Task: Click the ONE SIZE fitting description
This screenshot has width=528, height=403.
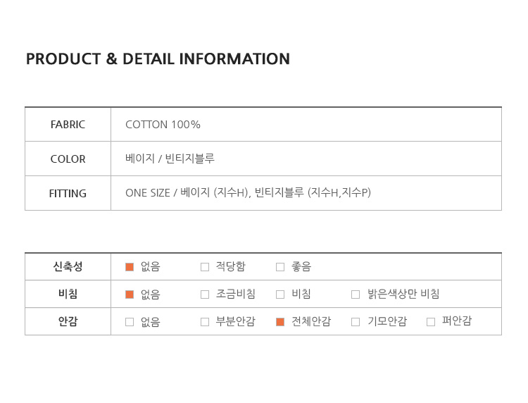Action: pyautogui.click(x=249, y=193)
